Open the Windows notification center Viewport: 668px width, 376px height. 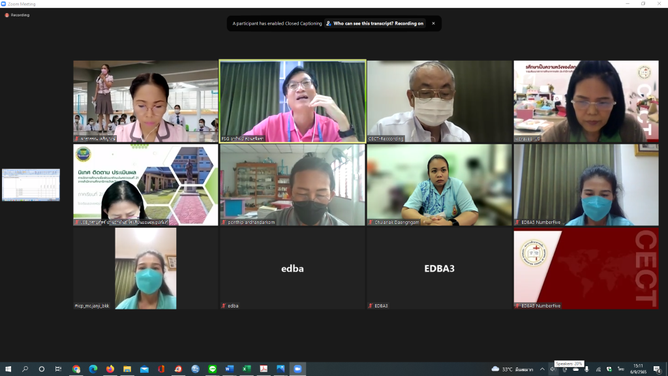[x=658, y=369]
